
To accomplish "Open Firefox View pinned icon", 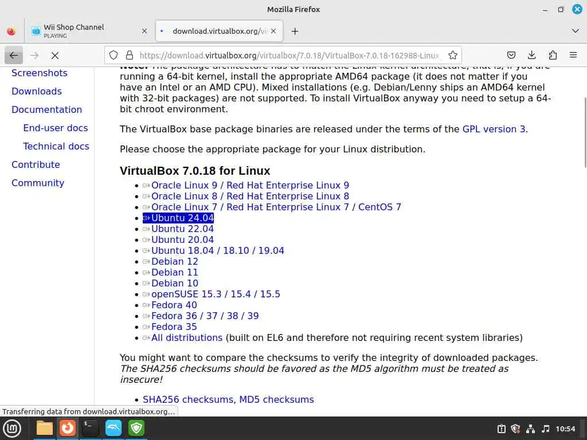I will (11, 32).
